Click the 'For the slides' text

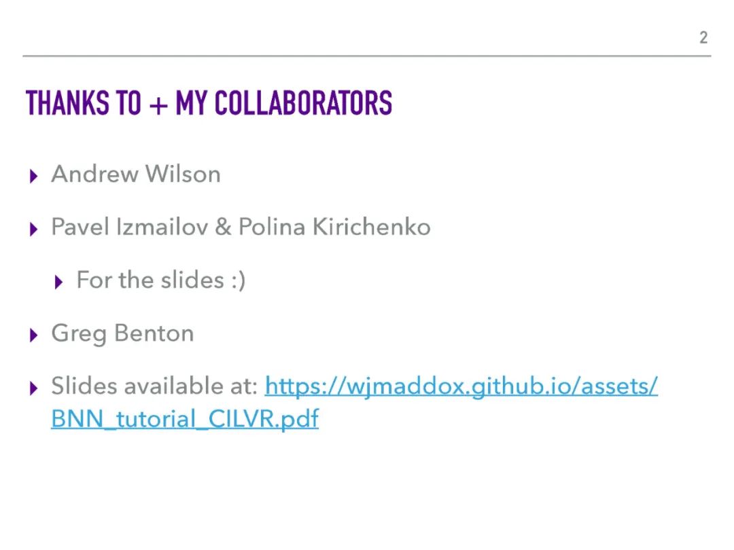tap(150, 280)
